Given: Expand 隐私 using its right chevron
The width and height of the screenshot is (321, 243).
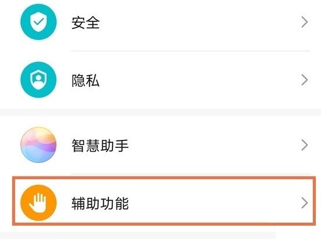Looking at the screenshot, I should 305,80.
